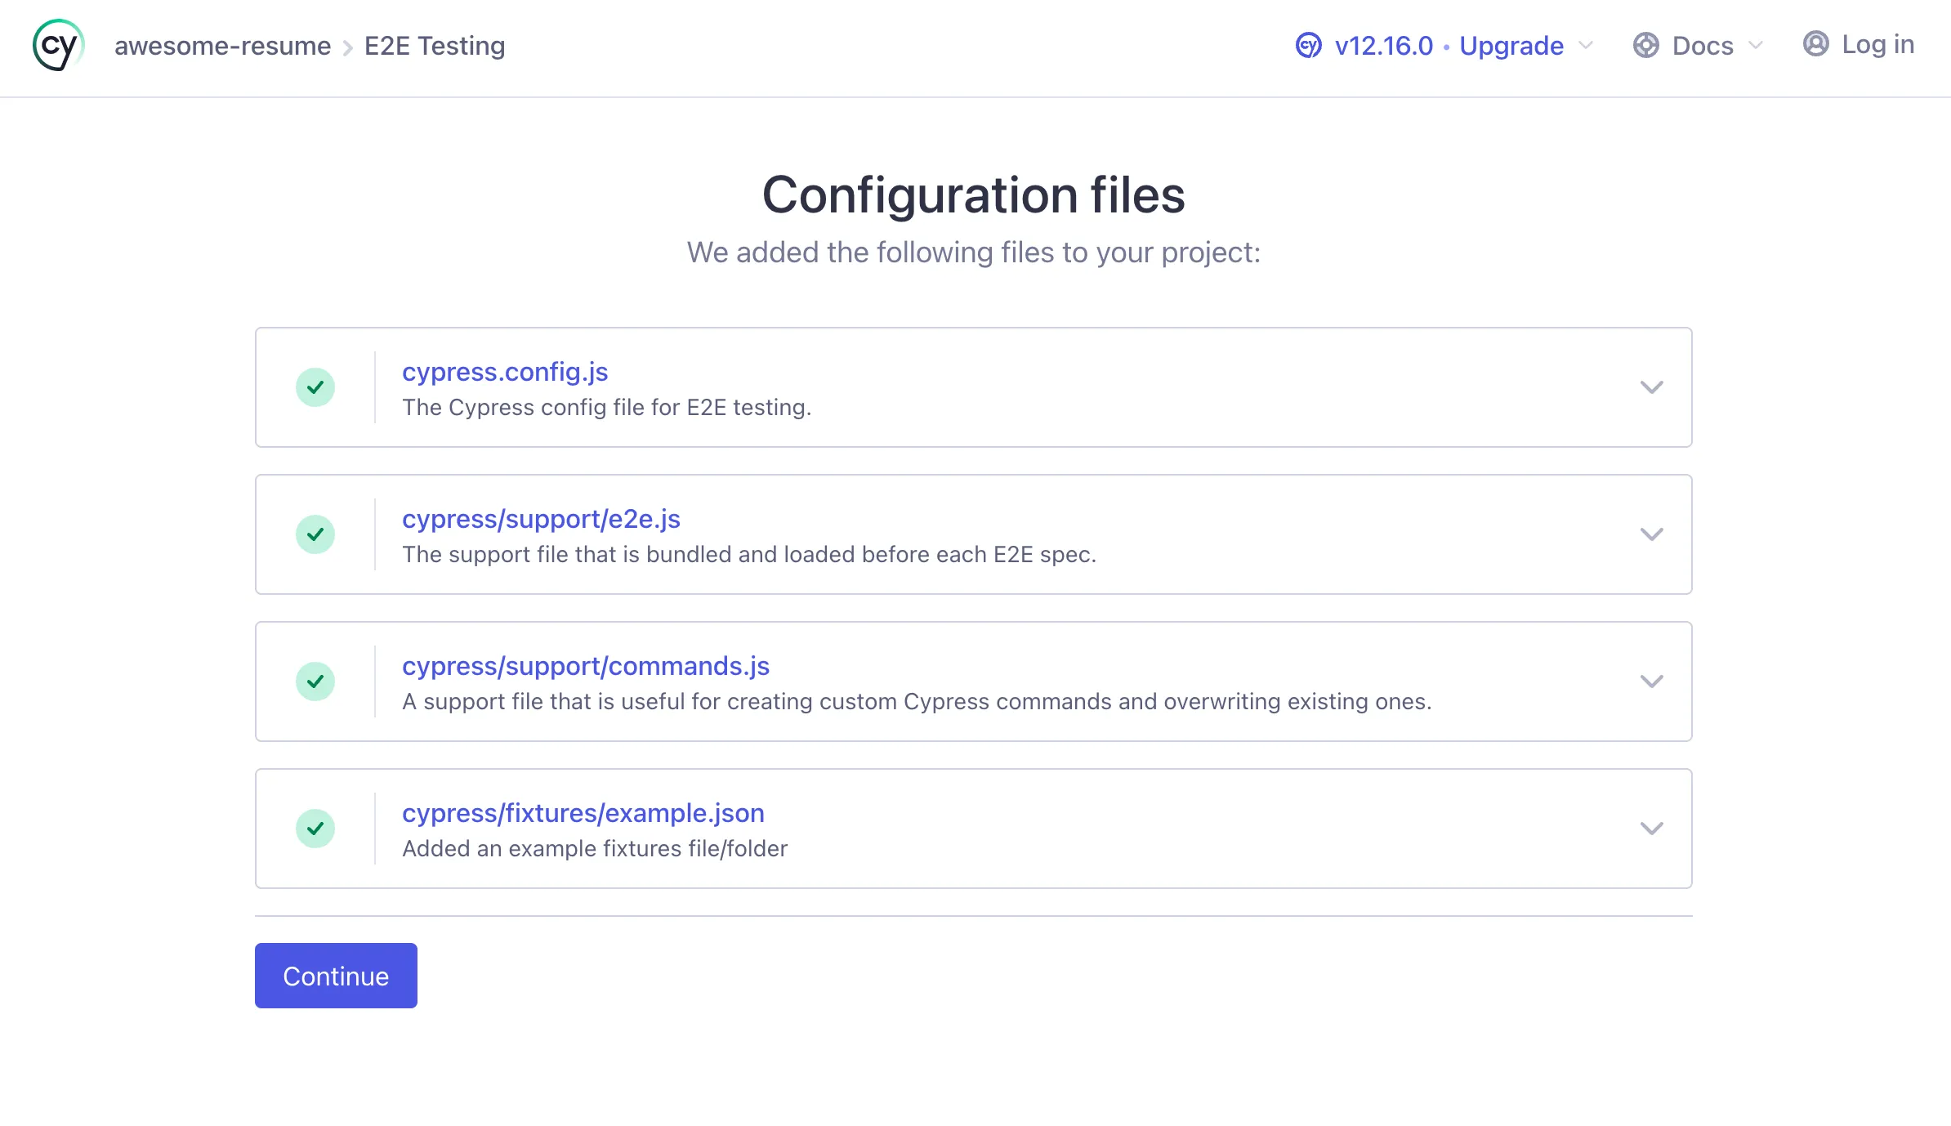Click text 'Added an example fixtures file/folder'
This screenshot has height=1126, width=1951.
[x=595, y=848]
